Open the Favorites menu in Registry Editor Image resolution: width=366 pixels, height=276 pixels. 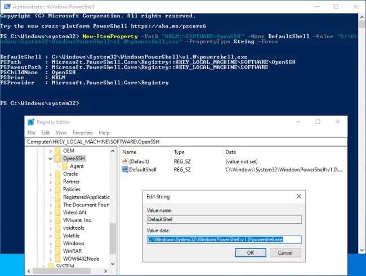(x=83, y=133)
